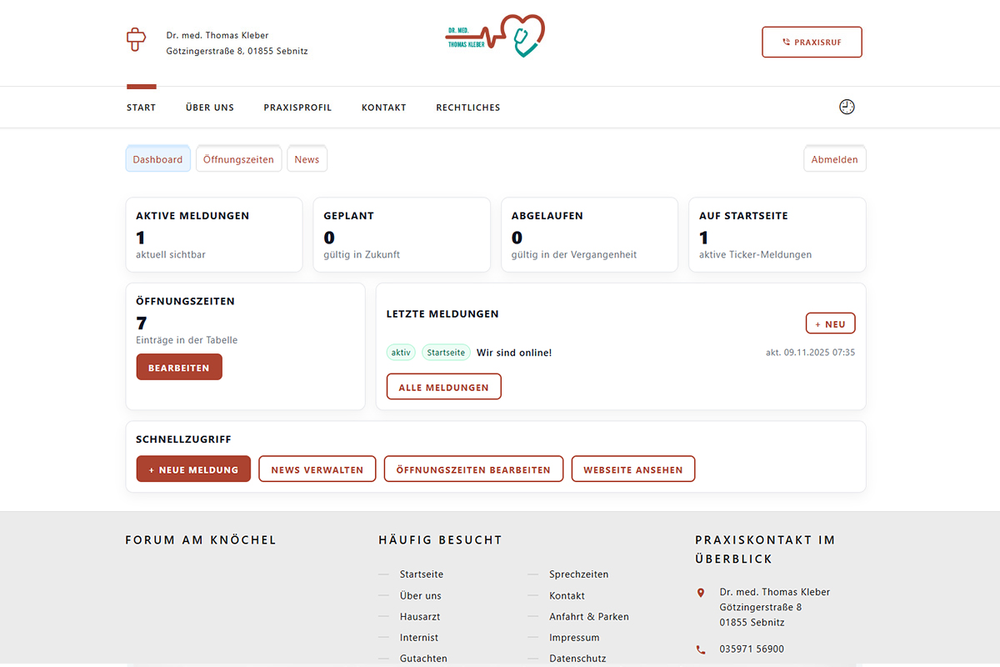Viewport: 1000px width, 667px height.
Task: Open the Start menu item
Action: point(141,108)
